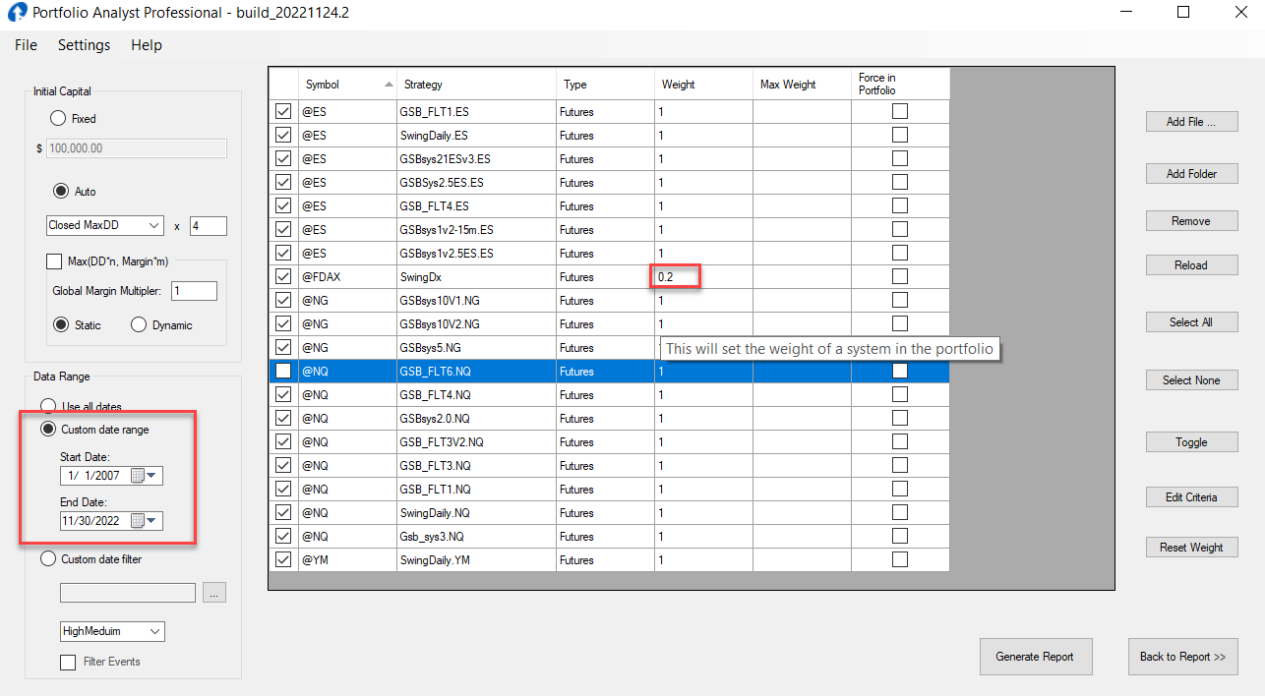Click the browse ellipsis button for date filter
This screenshot has width=1265, height=696.
pos(214,592)
